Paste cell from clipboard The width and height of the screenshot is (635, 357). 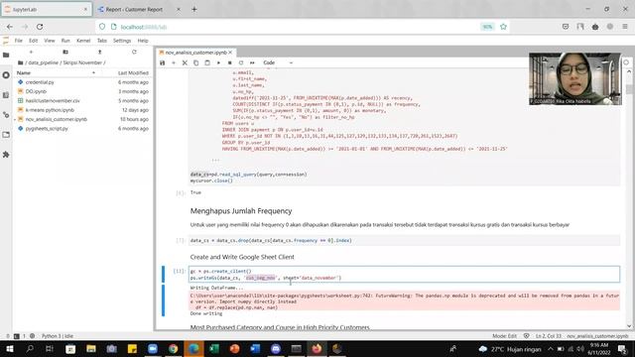tap(207, 62)
